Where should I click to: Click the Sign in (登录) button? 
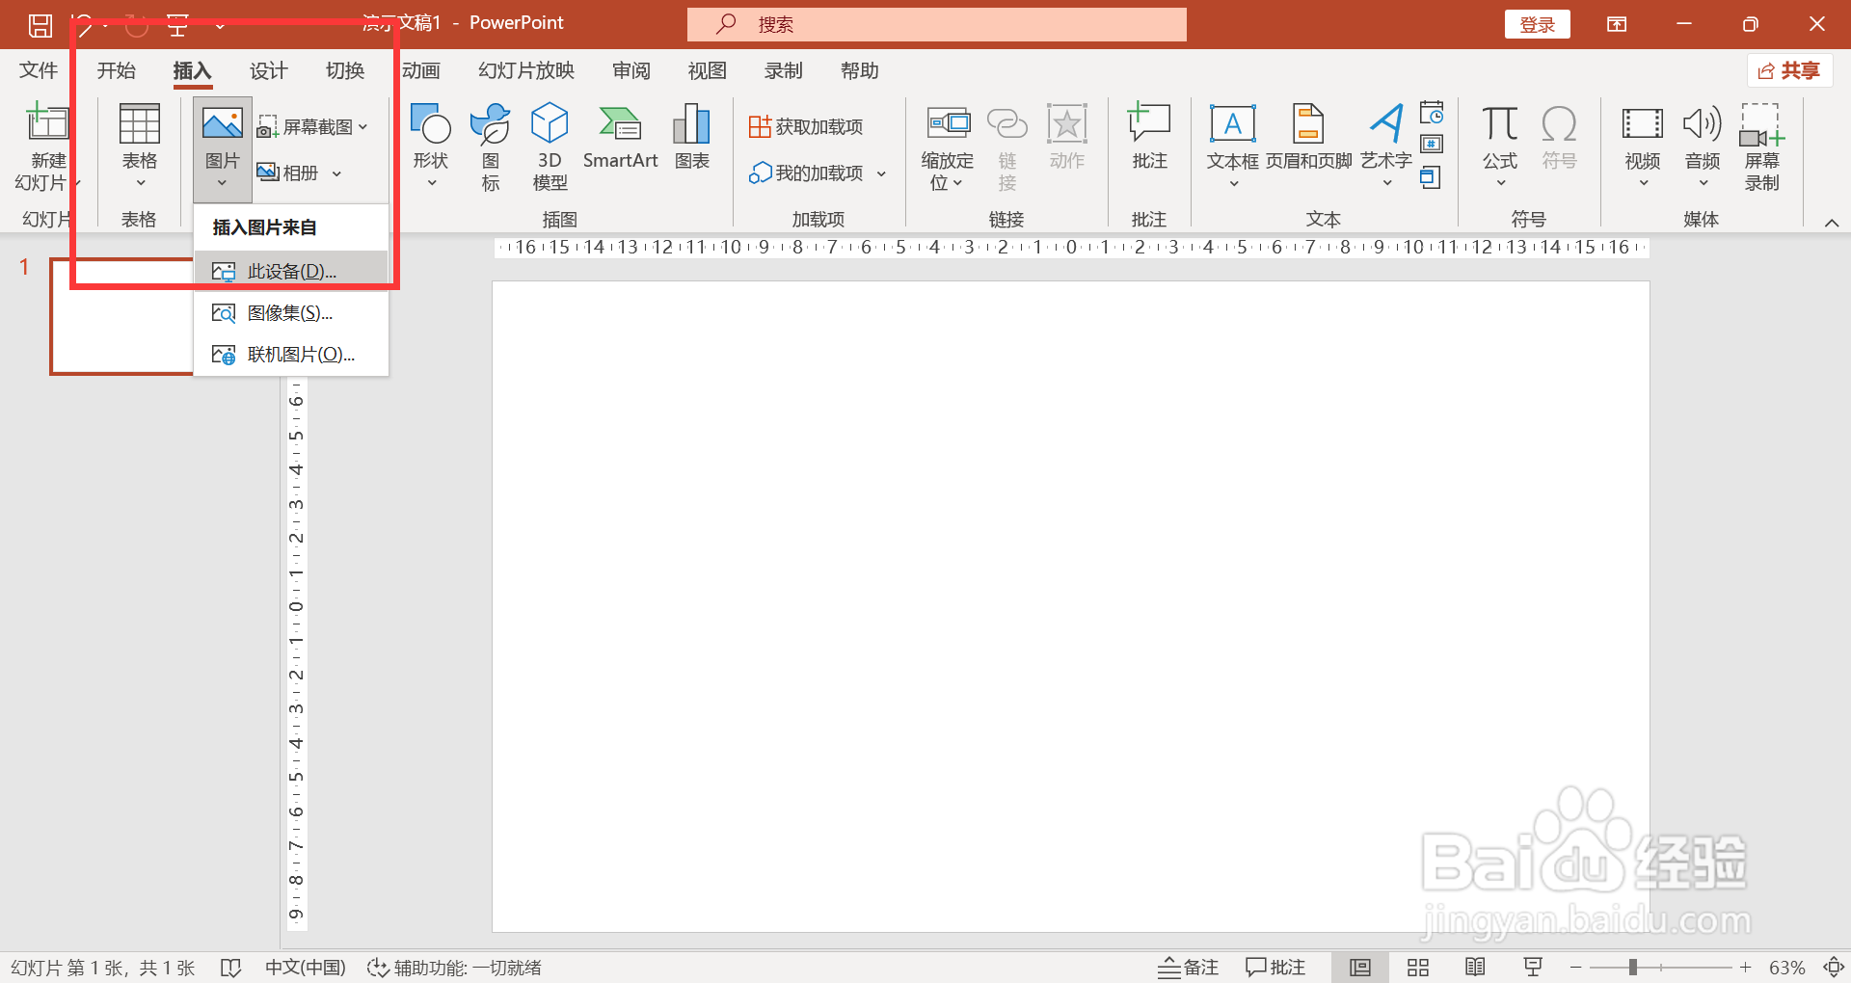[x=1537, y=25]
